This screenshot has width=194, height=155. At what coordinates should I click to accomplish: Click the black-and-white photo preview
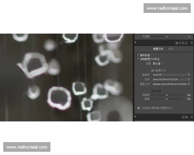pos(66,77)
